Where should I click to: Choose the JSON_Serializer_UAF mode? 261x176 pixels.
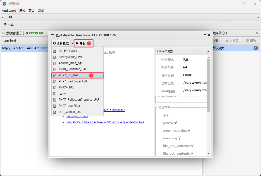[x=73, y=69]
